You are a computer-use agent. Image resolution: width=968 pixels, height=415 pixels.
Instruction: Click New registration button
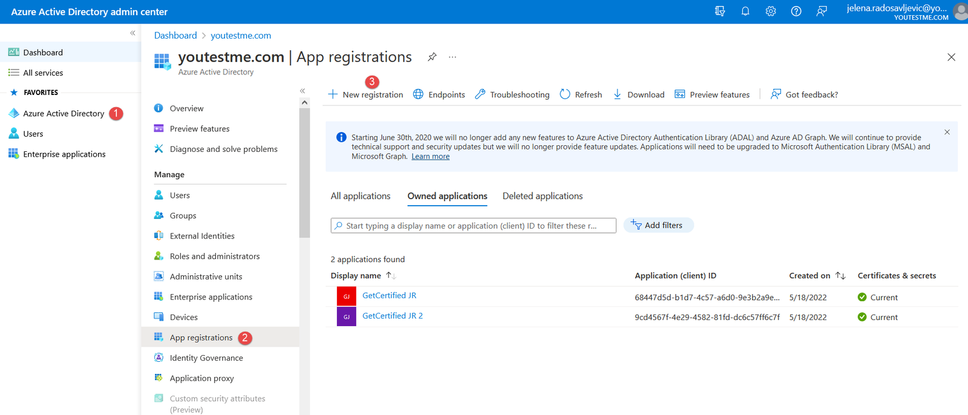coord(366,94)
